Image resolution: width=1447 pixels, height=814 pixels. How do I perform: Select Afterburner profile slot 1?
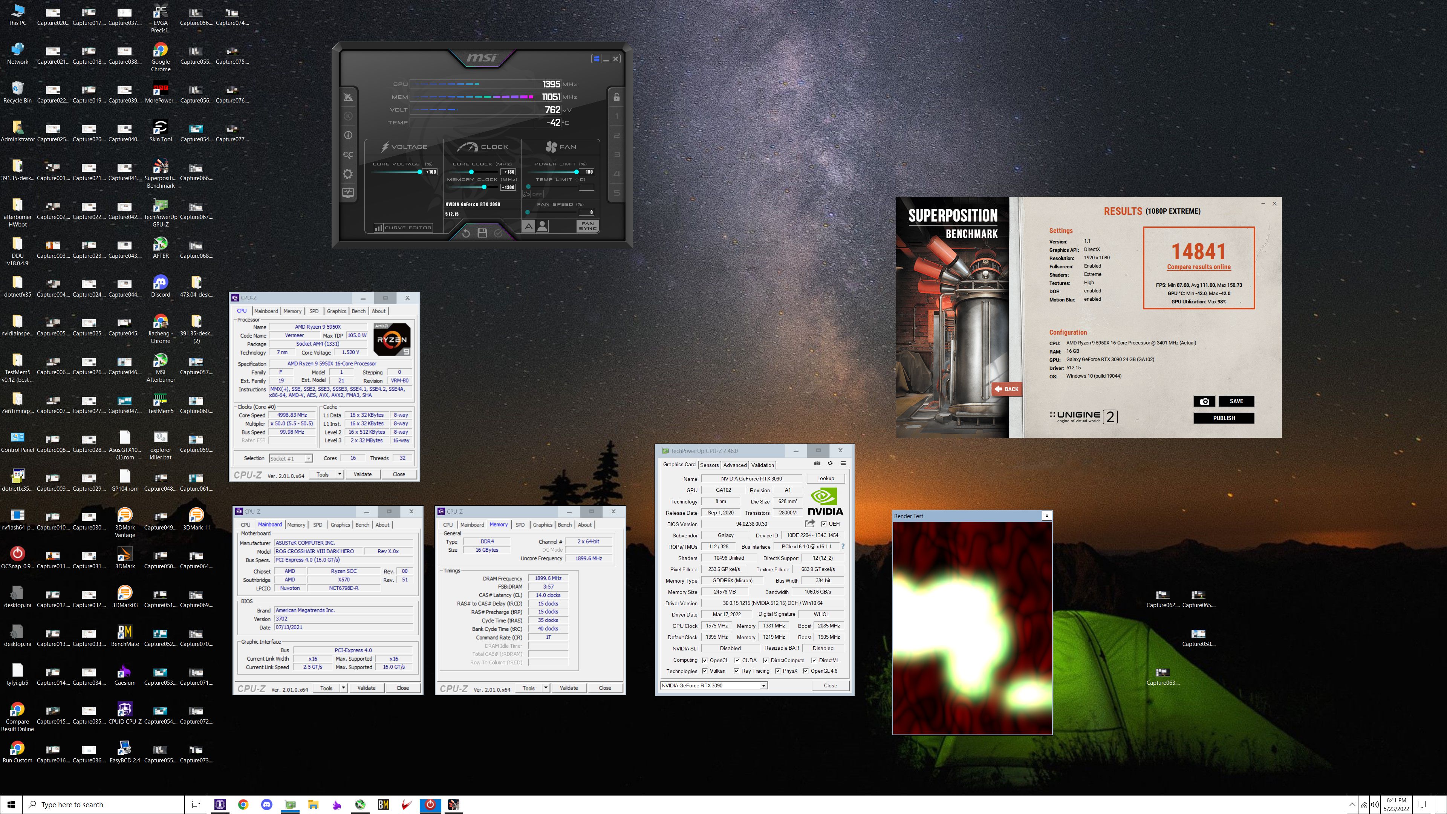point(617,116)
